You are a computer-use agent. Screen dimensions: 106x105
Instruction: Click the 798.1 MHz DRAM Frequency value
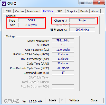63,40
